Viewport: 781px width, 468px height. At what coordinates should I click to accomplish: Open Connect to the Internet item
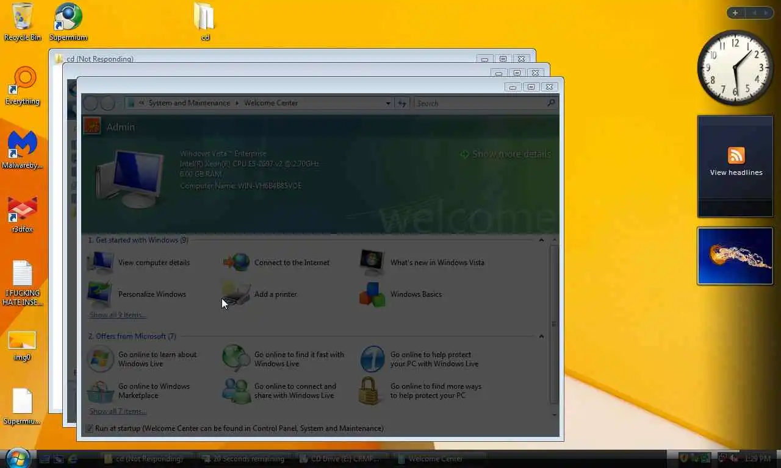click(x=276, y=263)
